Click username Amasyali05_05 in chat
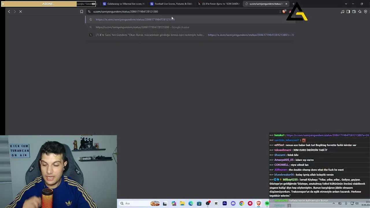This screenshot has height=208, width=370. pos(284,160)
